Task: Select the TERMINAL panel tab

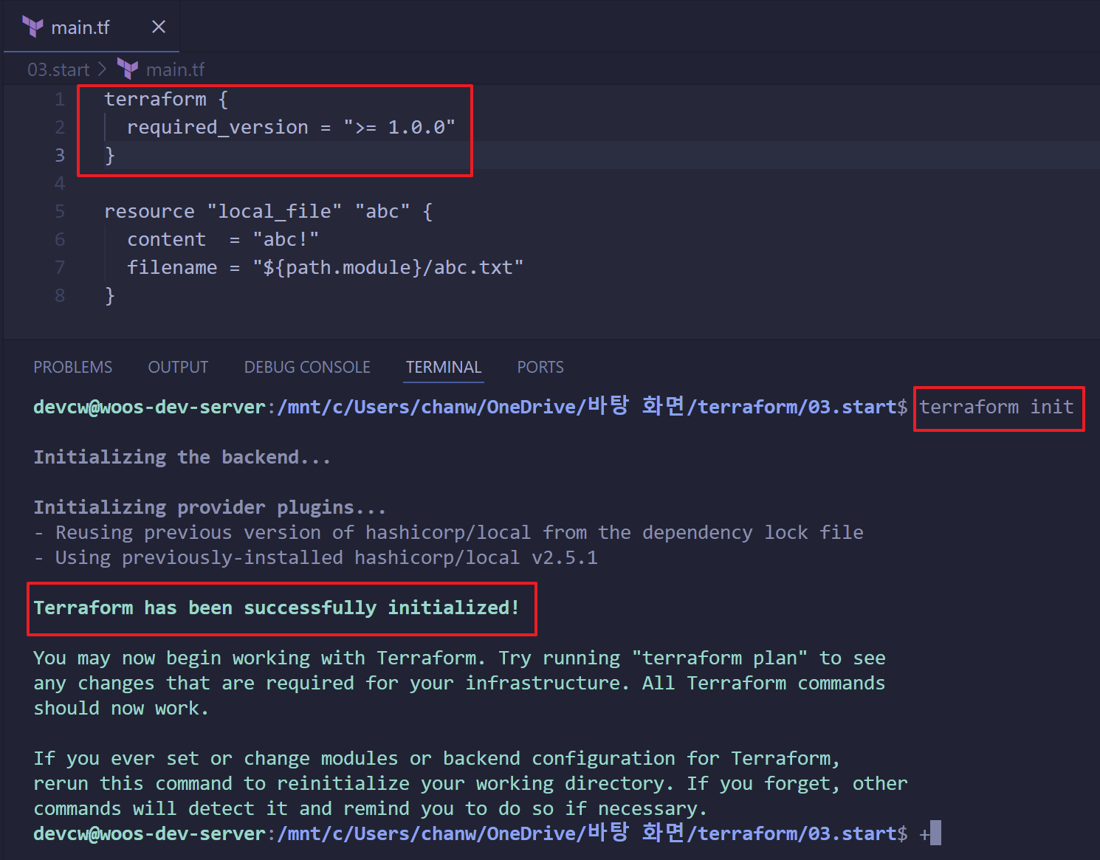Action: point(444,367)
